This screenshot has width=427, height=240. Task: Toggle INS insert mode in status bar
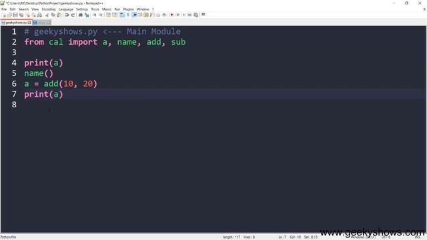pyautogui.click(x=418, y=237)
